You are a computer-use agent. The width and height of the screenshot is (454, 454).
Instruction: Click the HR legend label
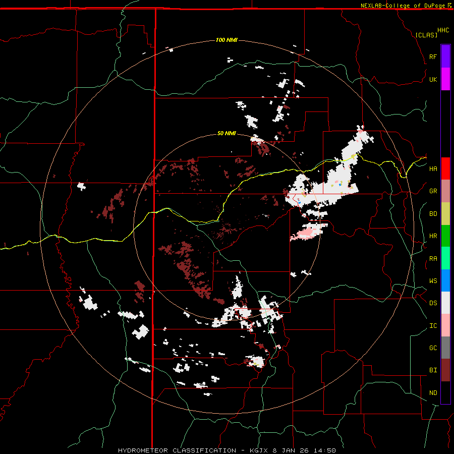(433, 236)
